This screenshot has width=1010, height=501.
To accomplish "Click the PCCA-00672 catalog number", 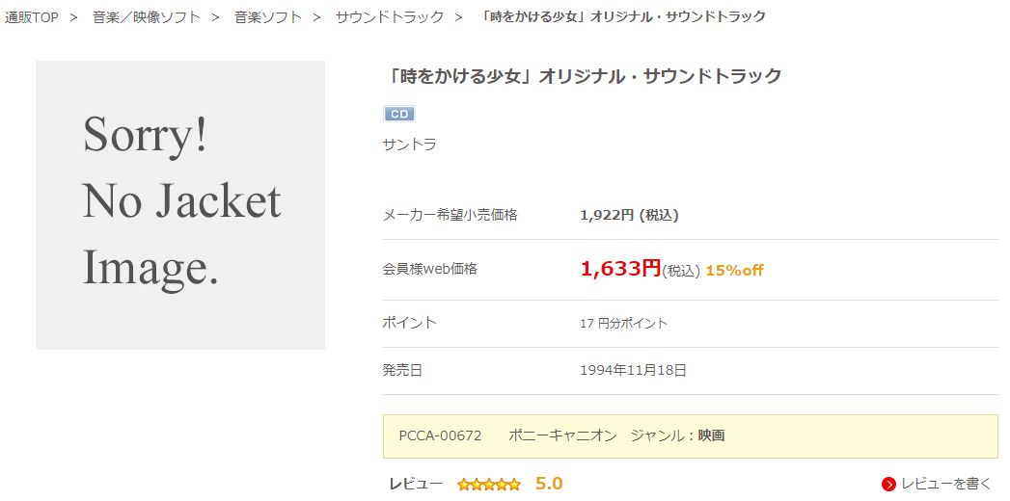I will coord(440,435).
